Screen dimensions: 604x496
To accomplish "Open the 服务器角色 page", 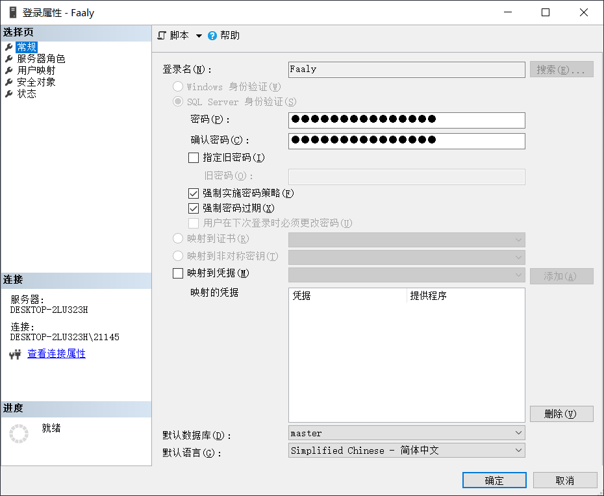I will [41, 58].
